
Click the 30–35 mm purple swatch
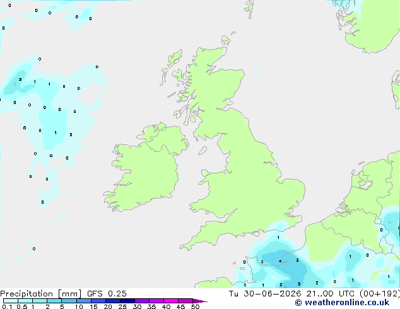142,301
